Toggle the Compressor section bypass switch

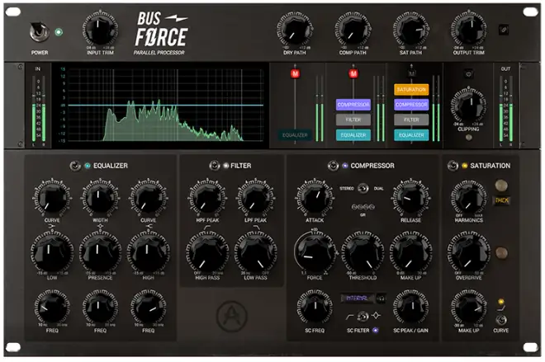333,166
